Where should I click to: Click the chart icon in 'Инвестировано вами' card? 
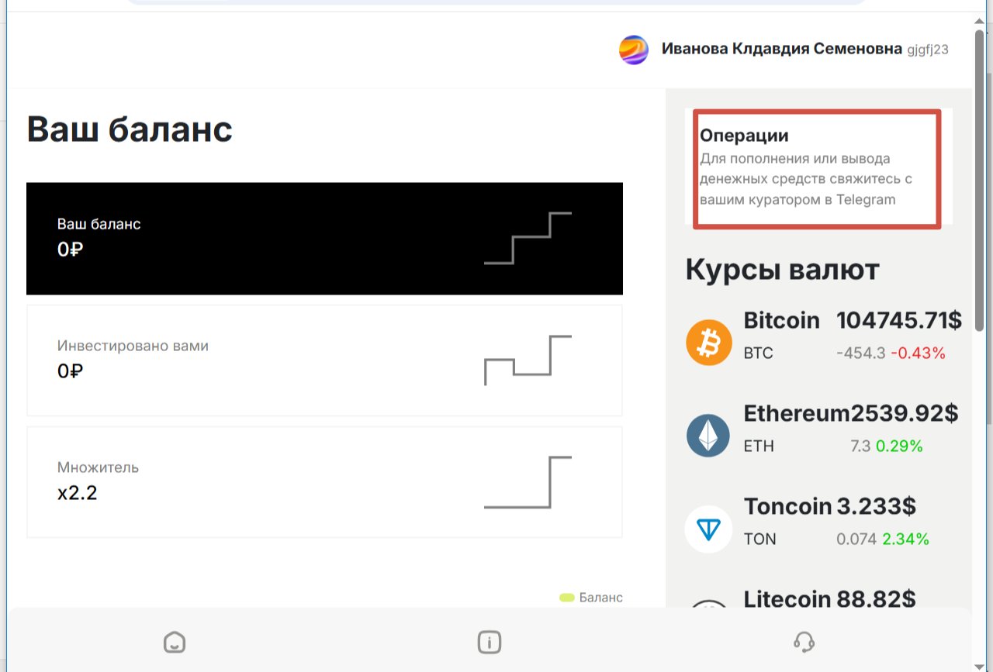(528, 360)
